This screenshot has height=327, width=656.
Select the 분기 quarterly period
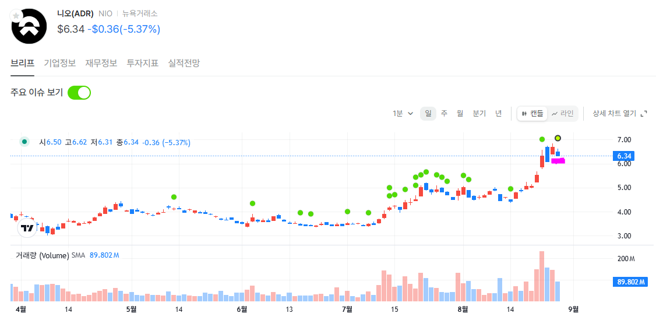[479, 114]
